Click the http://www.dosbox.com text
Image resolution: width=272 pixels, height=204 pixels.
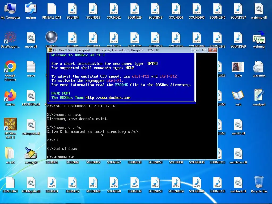point(108,98)
